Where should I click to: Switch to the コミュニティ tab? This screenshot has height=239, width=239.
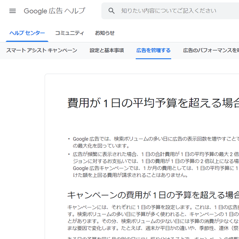coord(69,33)
